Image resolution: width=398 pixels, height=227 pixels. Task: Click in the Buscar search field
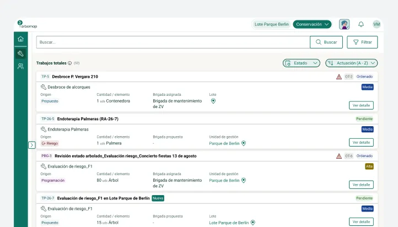(173, 42)
